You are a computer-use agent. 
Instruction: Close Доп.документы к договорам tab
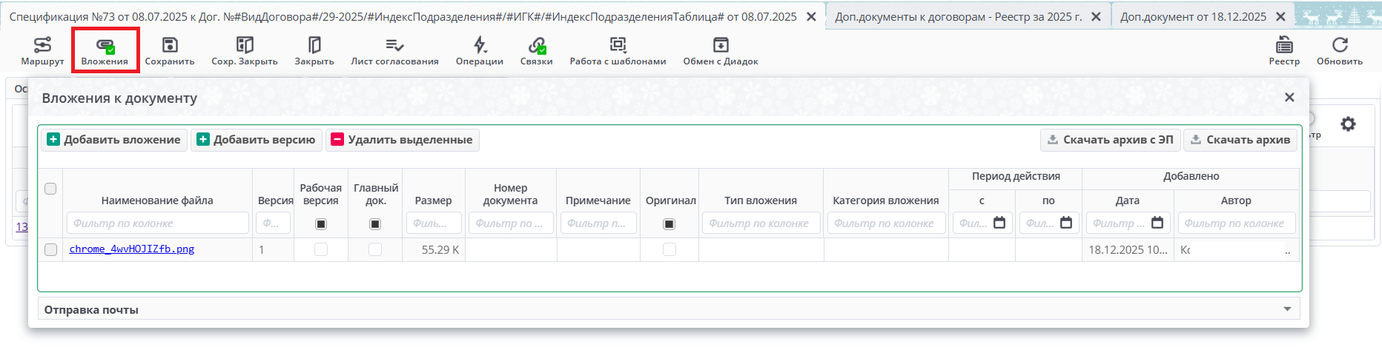(x=1096, y=16)
